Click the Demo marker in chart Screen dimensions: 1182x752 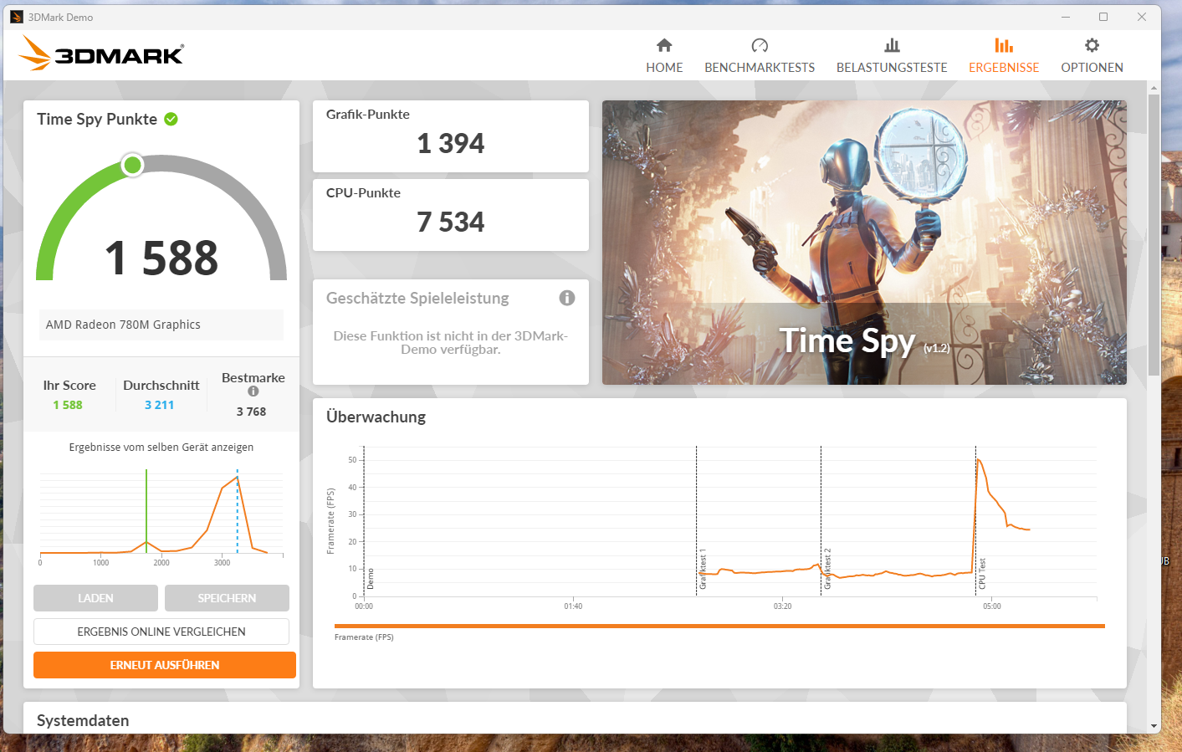tap(371, 579)
